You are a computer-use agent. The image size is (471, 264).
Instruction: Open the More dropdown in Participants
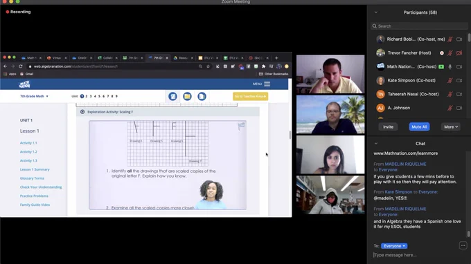pos(451,126)
